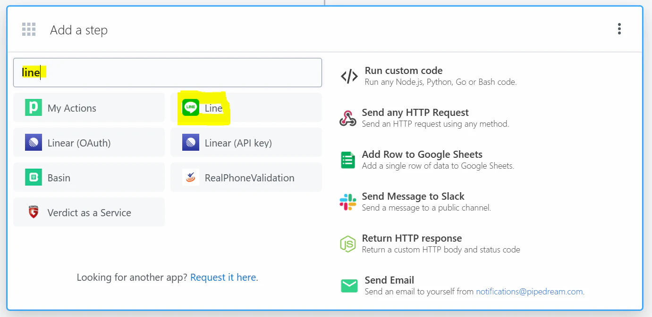
Task: Select the Verdict as a Service label
Action: point(89,213)
